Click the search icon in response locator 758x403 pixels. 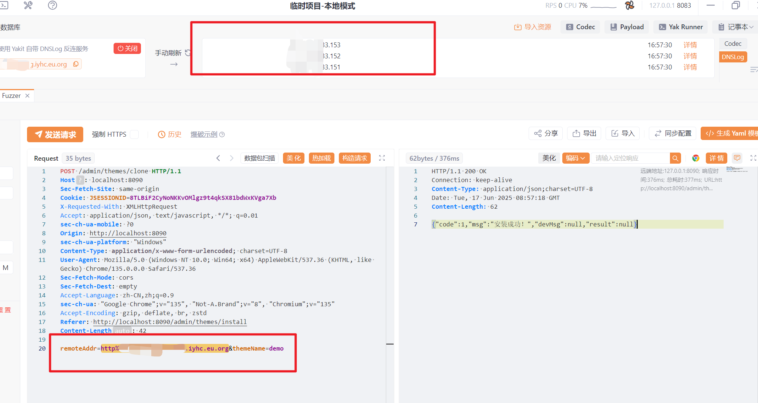point(675,158)
